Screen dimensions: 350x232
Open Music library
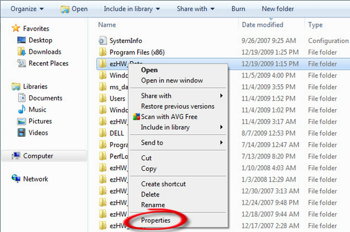click(x=37, y=110)
